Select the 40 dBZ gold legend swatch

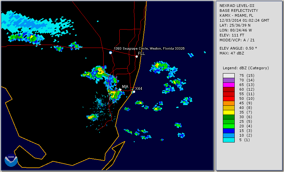pyautogui.click(x=229, y=108)
